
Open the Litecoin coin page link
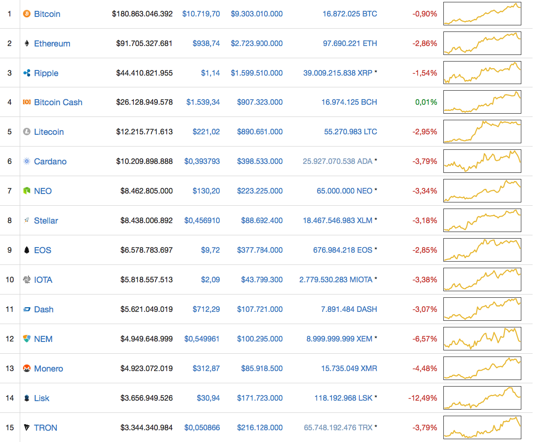(x=49, y=132)
